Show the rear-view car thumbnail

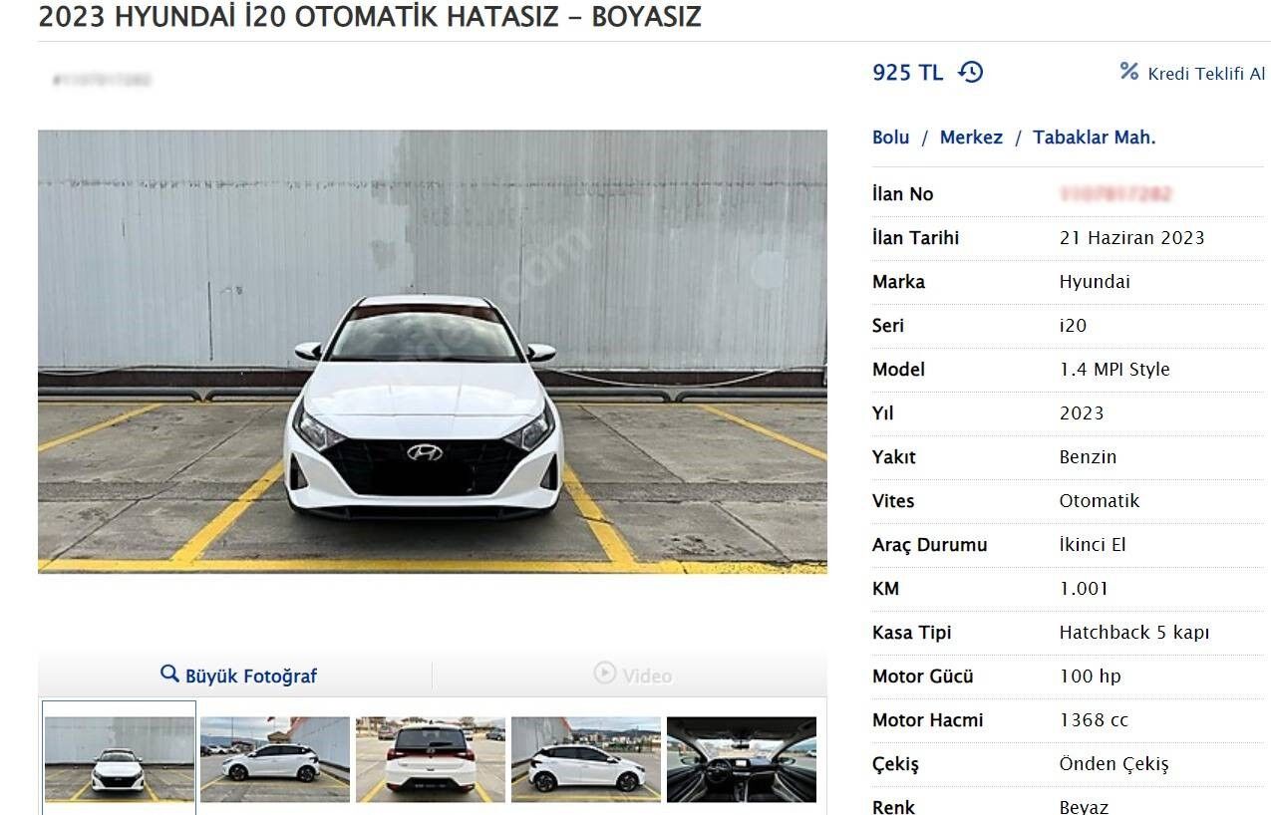click(x=431, y=758)
